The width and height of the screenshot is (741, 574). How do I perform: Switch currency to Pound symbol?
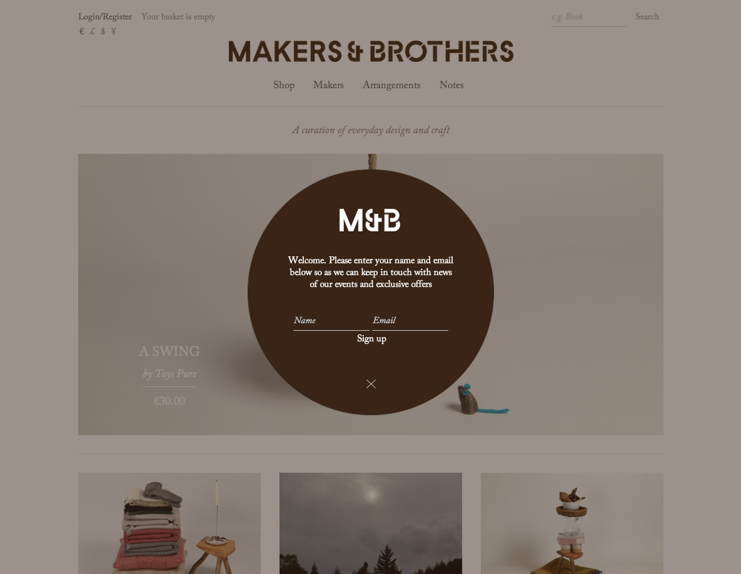coord(92,32)
